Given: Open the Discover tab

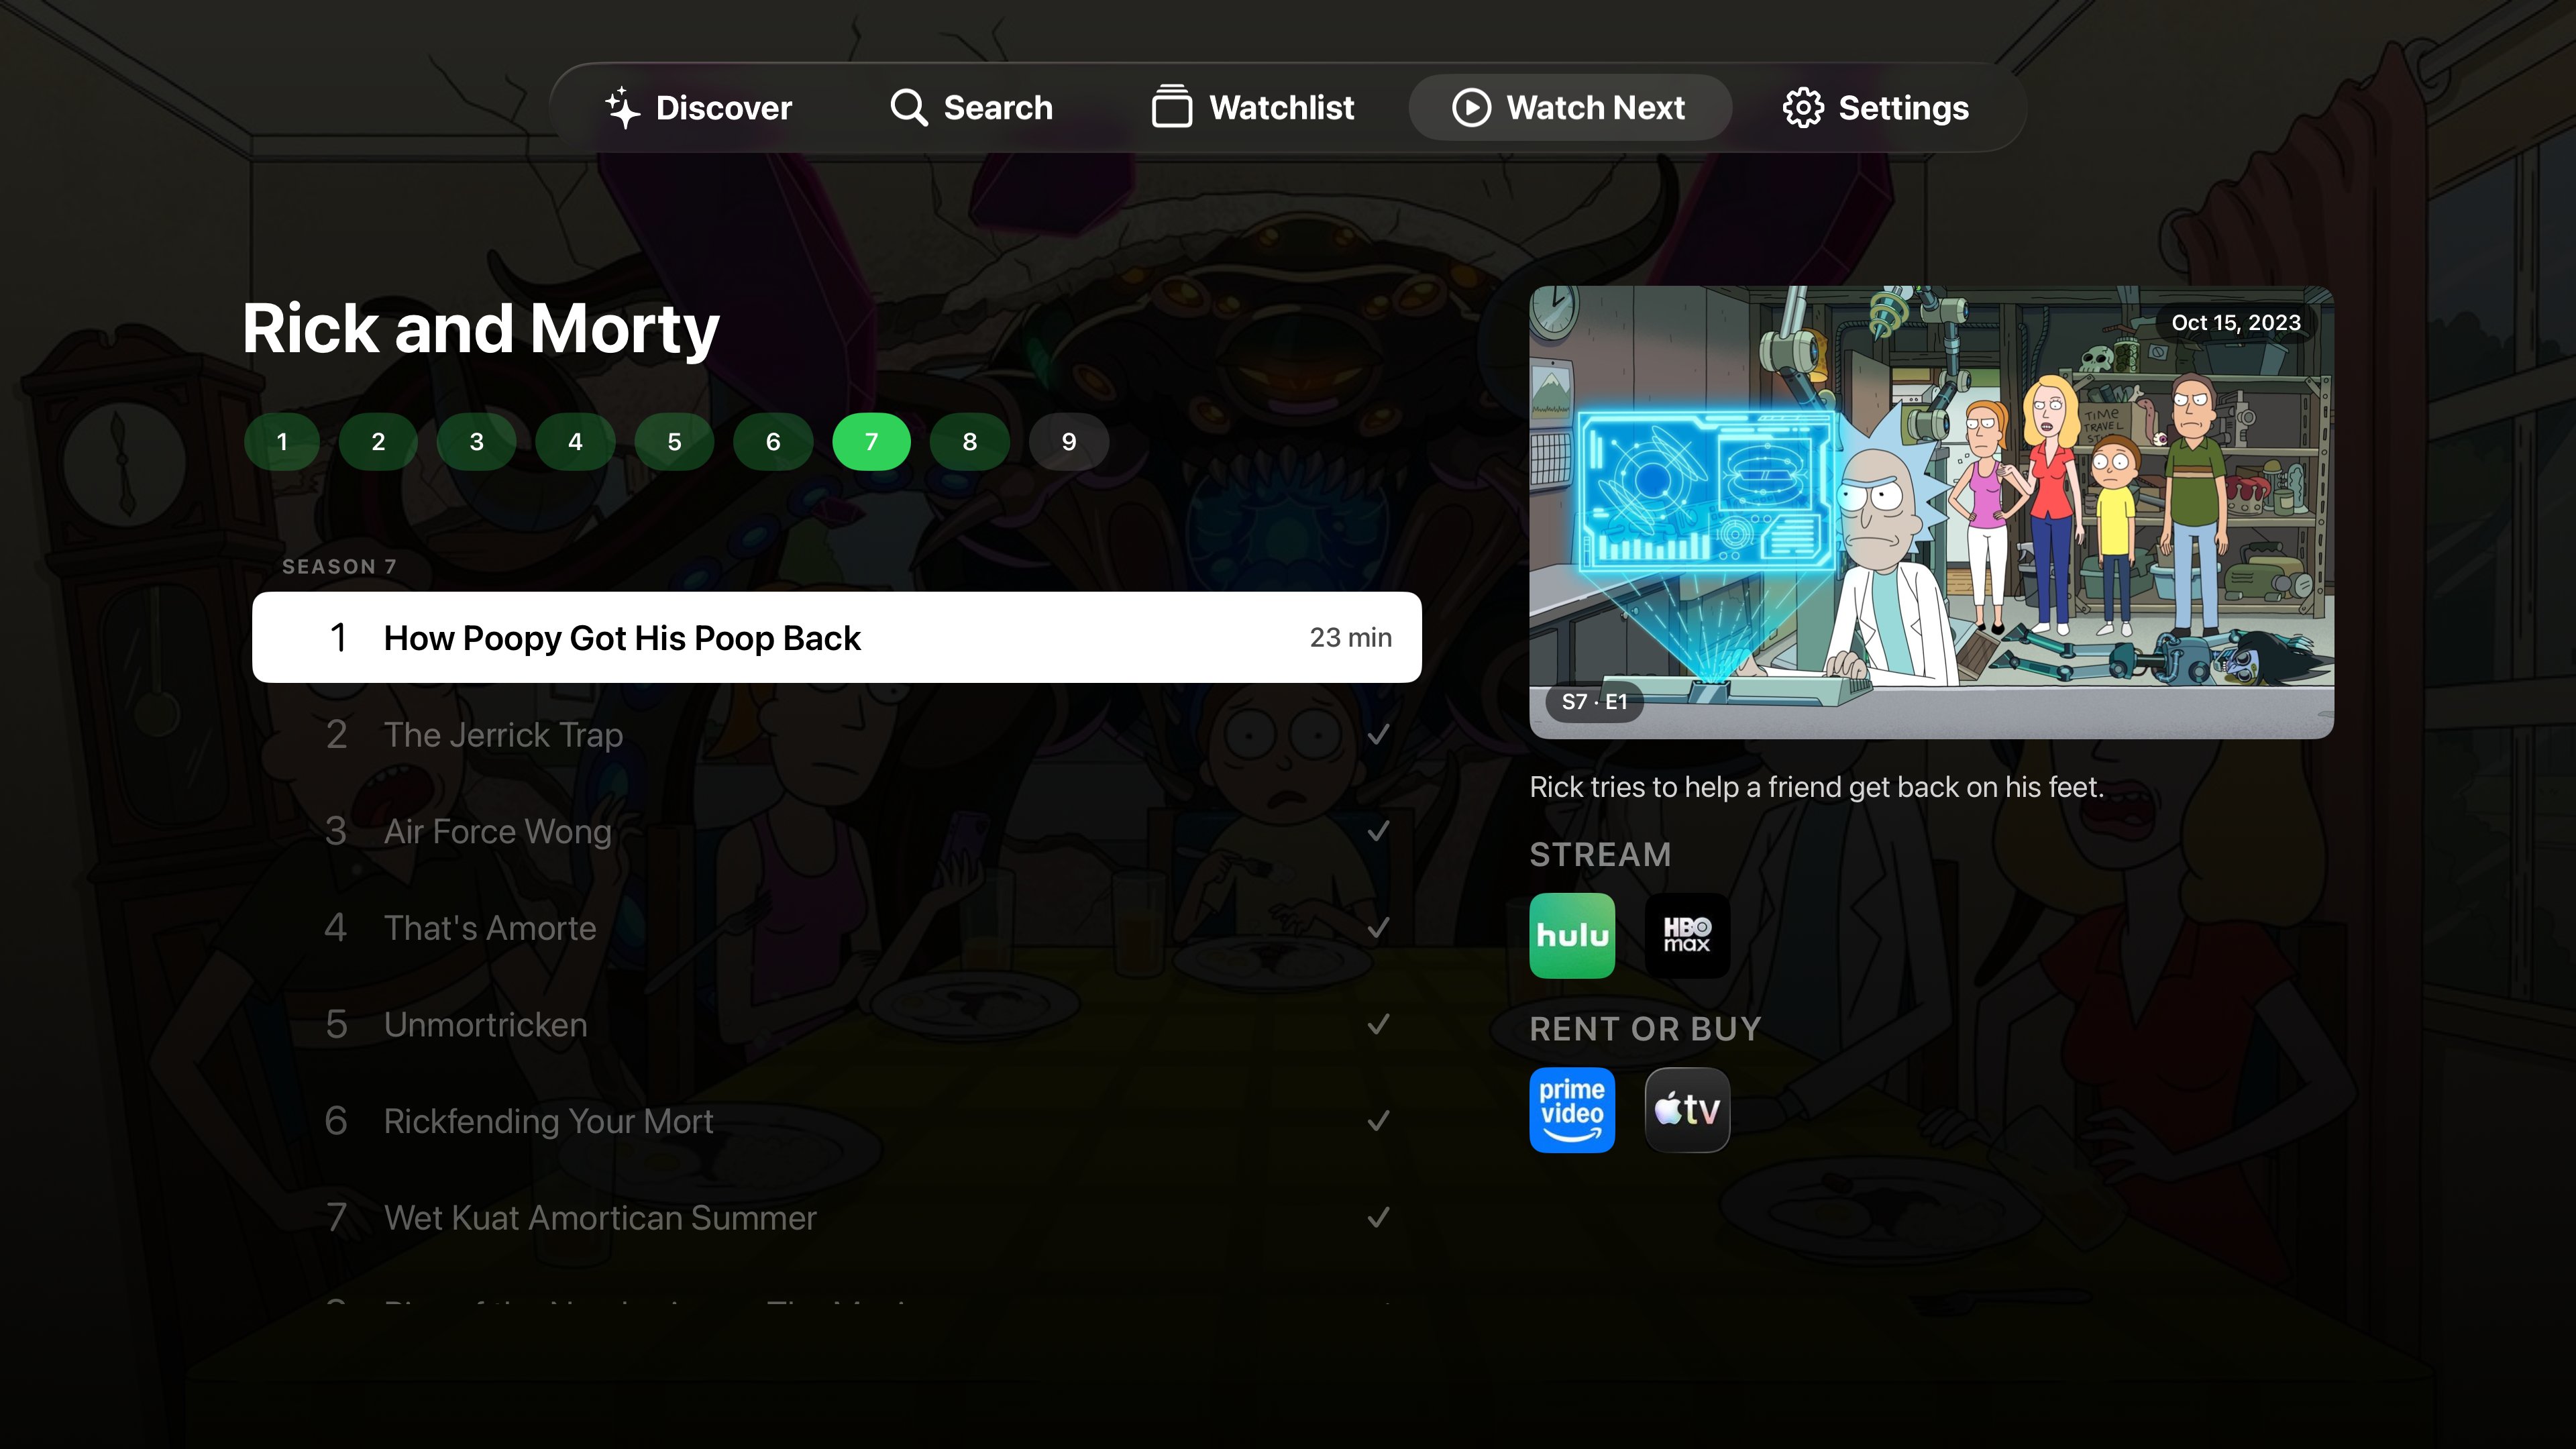Looking at the screenshot, I should (x=699, y=108).
